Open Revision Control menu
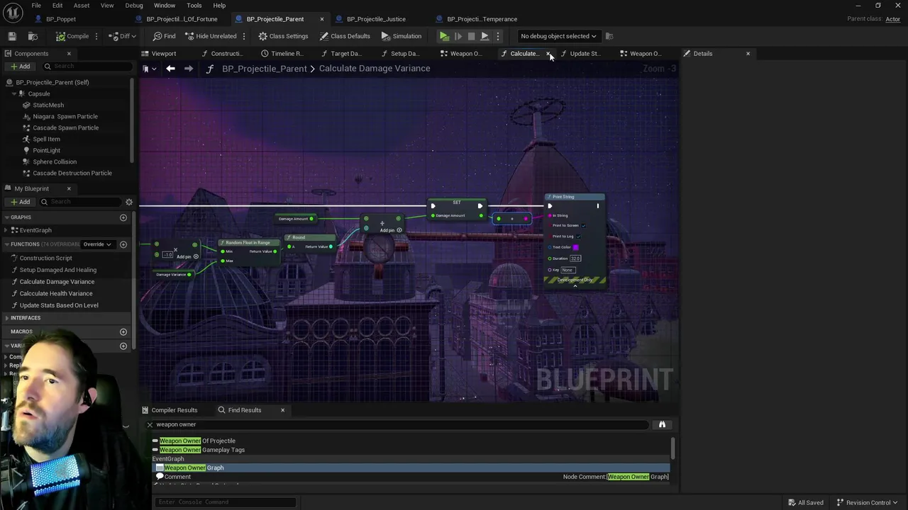 (x=868, y=502)
